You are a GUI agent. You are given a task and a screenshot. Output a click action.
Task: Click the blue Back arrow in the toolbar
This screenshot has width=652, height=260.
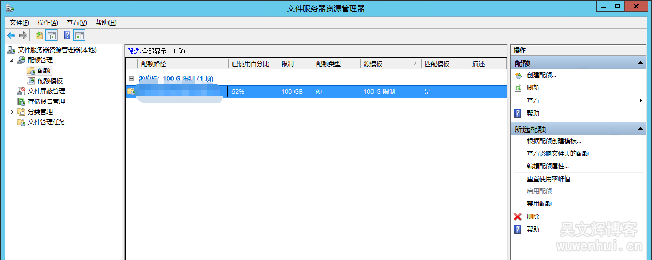11,36
